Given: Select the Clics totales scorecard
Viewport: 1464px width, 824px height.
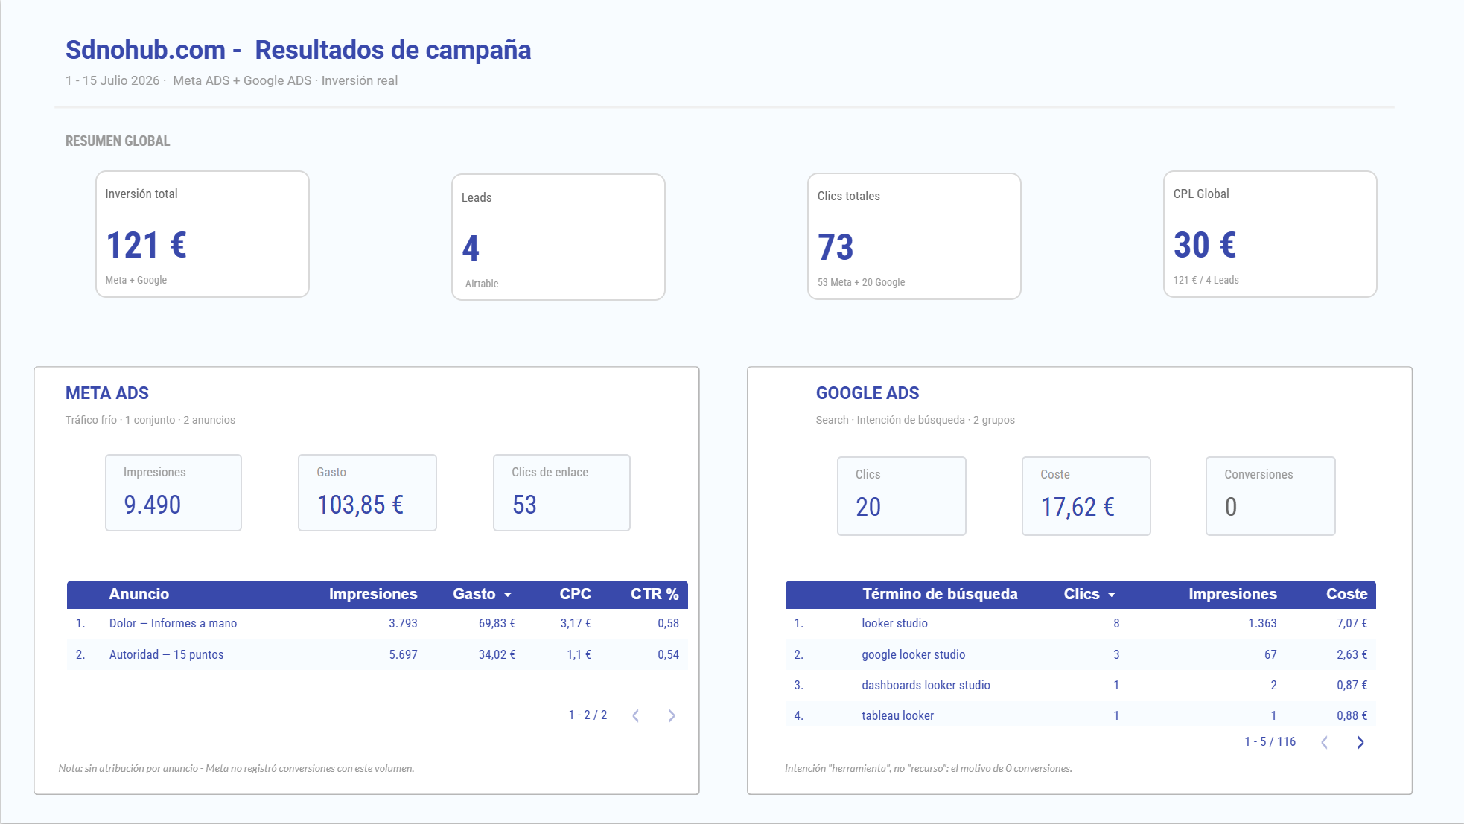Looking at the screenshot, I should [914, 237].
